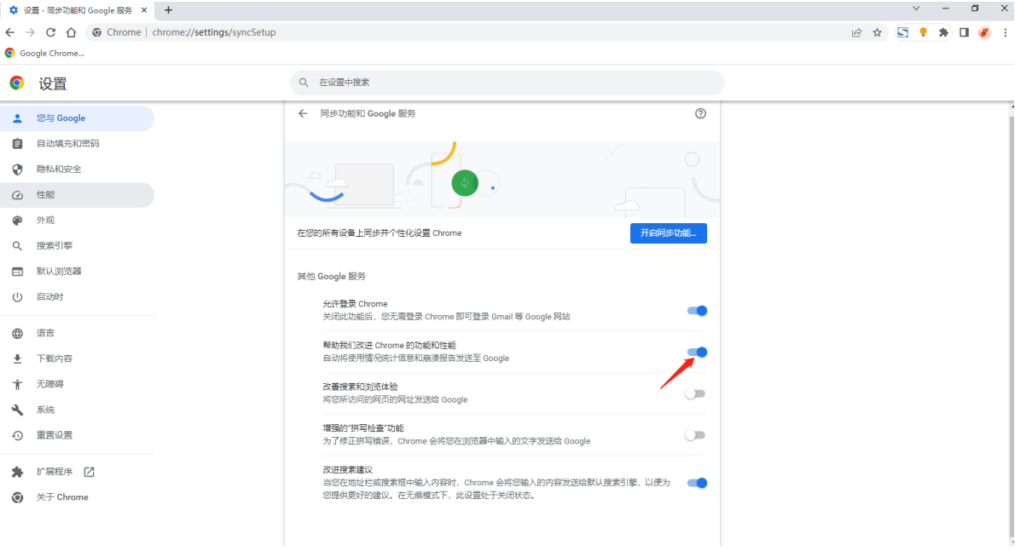
Task: Click the address bar URL
Action: (x=214, y=32)
